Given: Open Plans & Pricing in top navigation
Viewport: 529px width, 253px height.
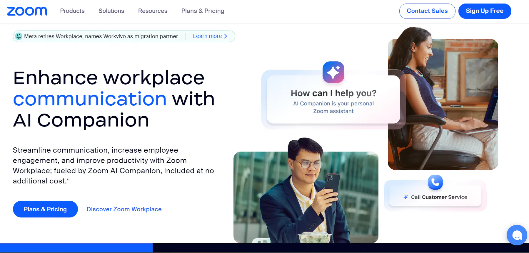Looking at the screenshot, I should [x=203, y=11].
